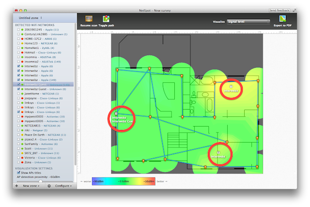Check the Home123 NETGEAR network checkbox
The height and width of the screenshot is (207, 310).
tap(18, 43)
